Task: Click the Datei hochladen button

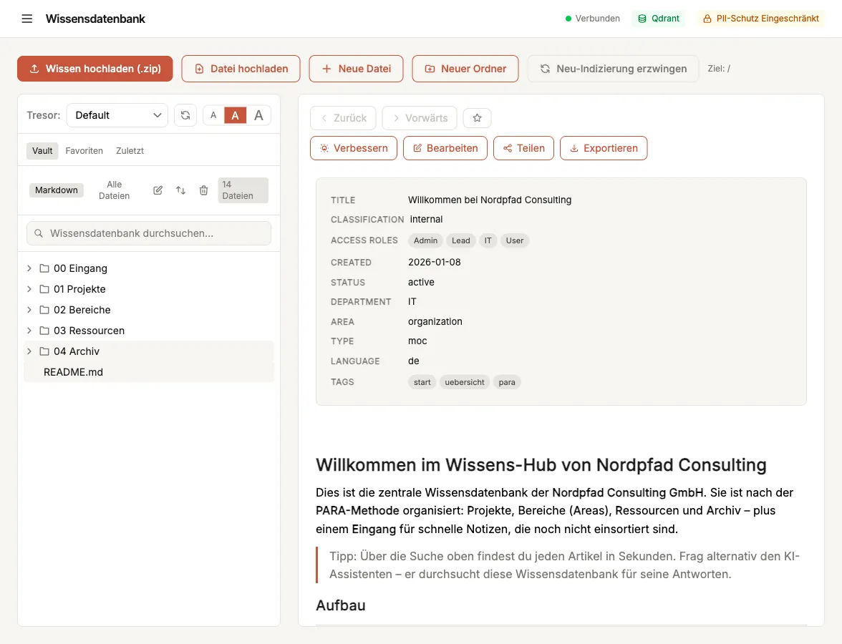Action: tap(241, 69)
